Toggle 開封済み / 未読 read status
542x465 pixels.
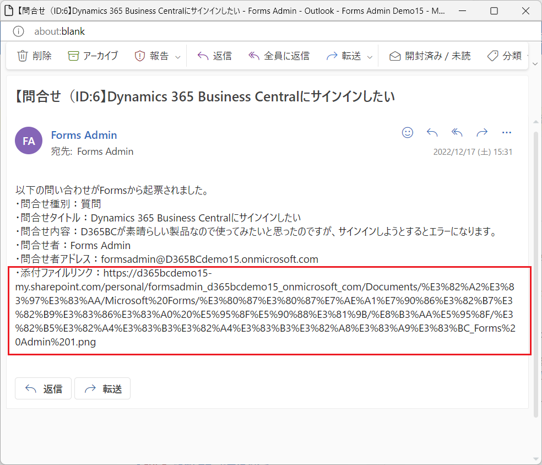pos(430,56)
